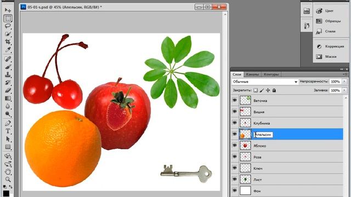The width and height of the screenshot is (351, 197).
Task: Hide the Яблоко layer
Action: [x=235, y=146]
